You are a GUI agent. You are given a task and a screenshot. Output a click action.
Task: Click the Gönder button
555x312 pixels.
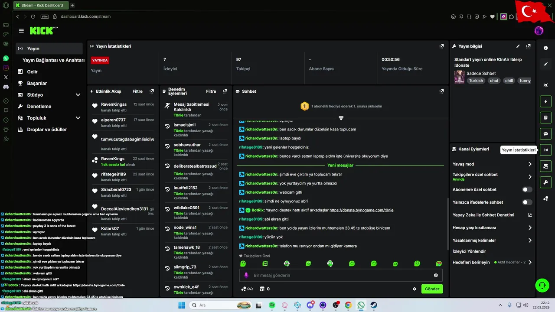coord(432,289)
